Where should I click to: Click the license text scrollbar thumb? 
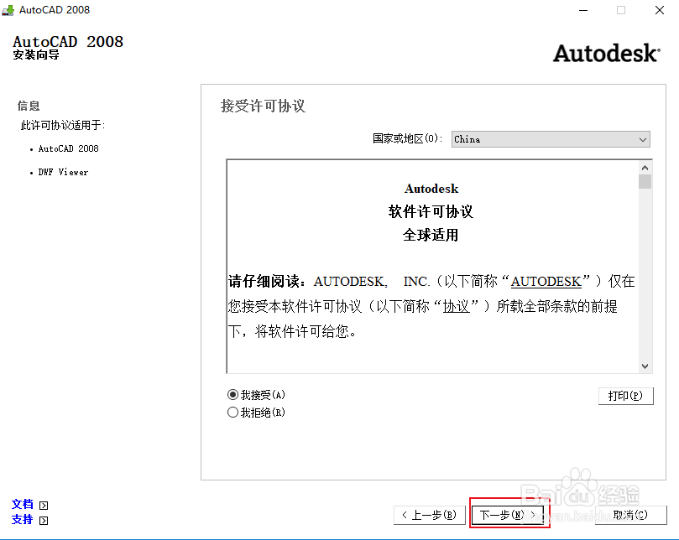[645, 180]
